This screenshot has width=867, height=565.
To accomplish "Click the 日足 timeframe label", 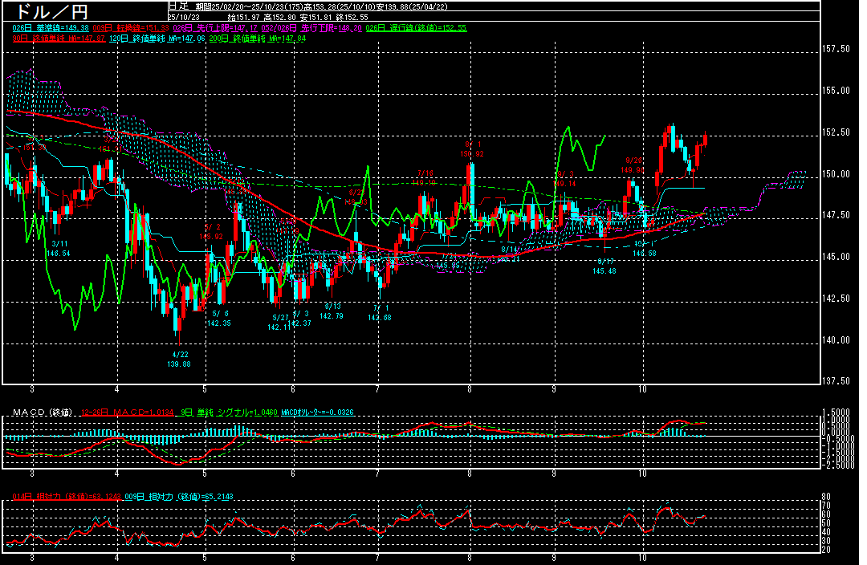I will [x=177, y=6].
